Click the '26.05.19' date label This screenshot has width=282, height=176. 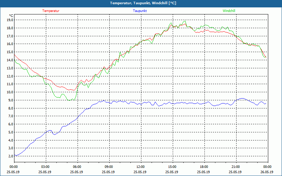pos(267,172)
